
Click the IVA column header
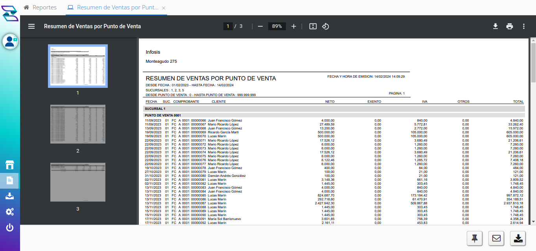425,102
